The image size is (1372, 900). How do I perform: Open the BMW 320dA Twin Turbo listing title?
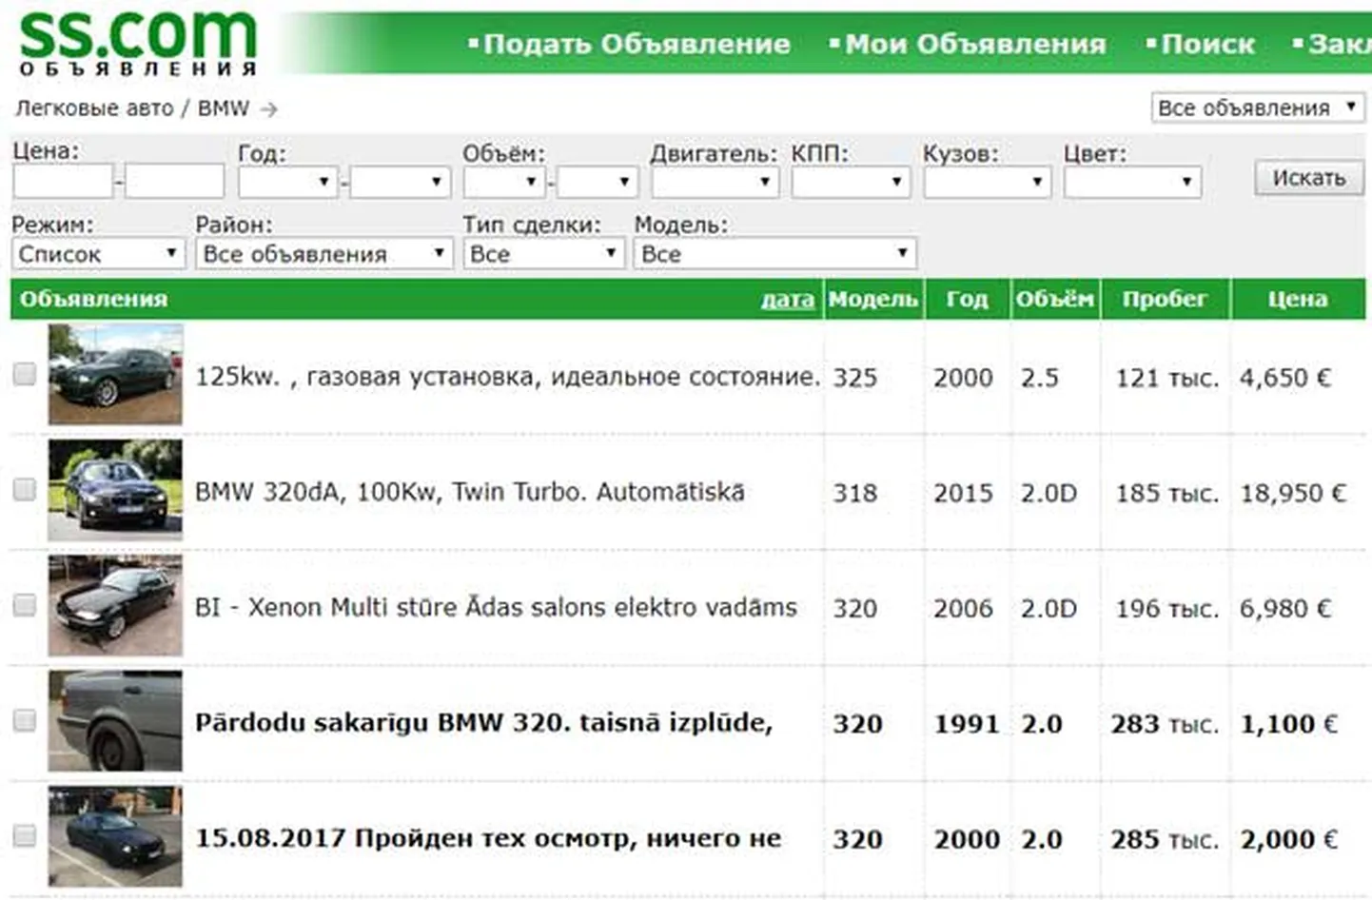coord(470,492)
